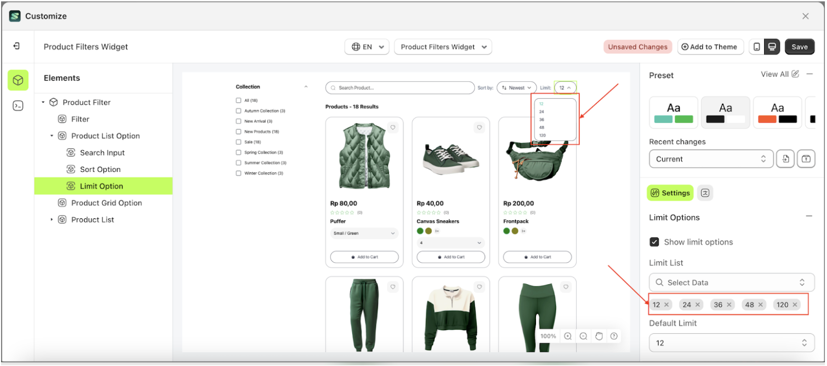Select Sort Option in Elements tree
Image resolution: width=827 pixels, height=366 pixels.
click(x=100, y=169)
